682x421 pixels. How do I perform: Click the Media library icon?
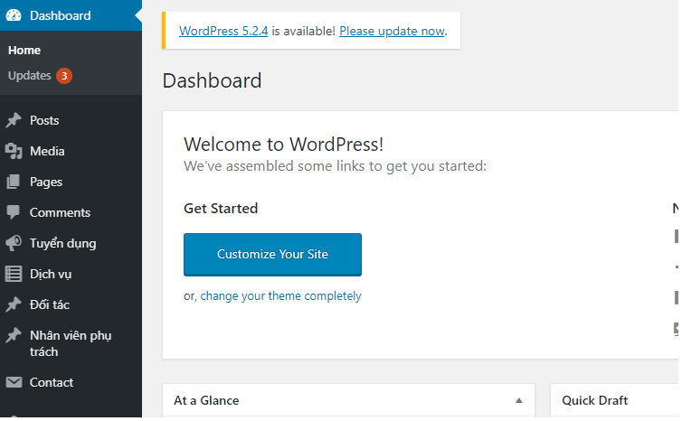click(x=14, y=152)
